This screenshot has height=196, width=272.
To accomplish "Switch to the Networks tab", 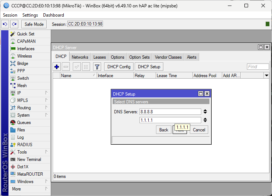I will pyautogui.click(x=80, y=57).
